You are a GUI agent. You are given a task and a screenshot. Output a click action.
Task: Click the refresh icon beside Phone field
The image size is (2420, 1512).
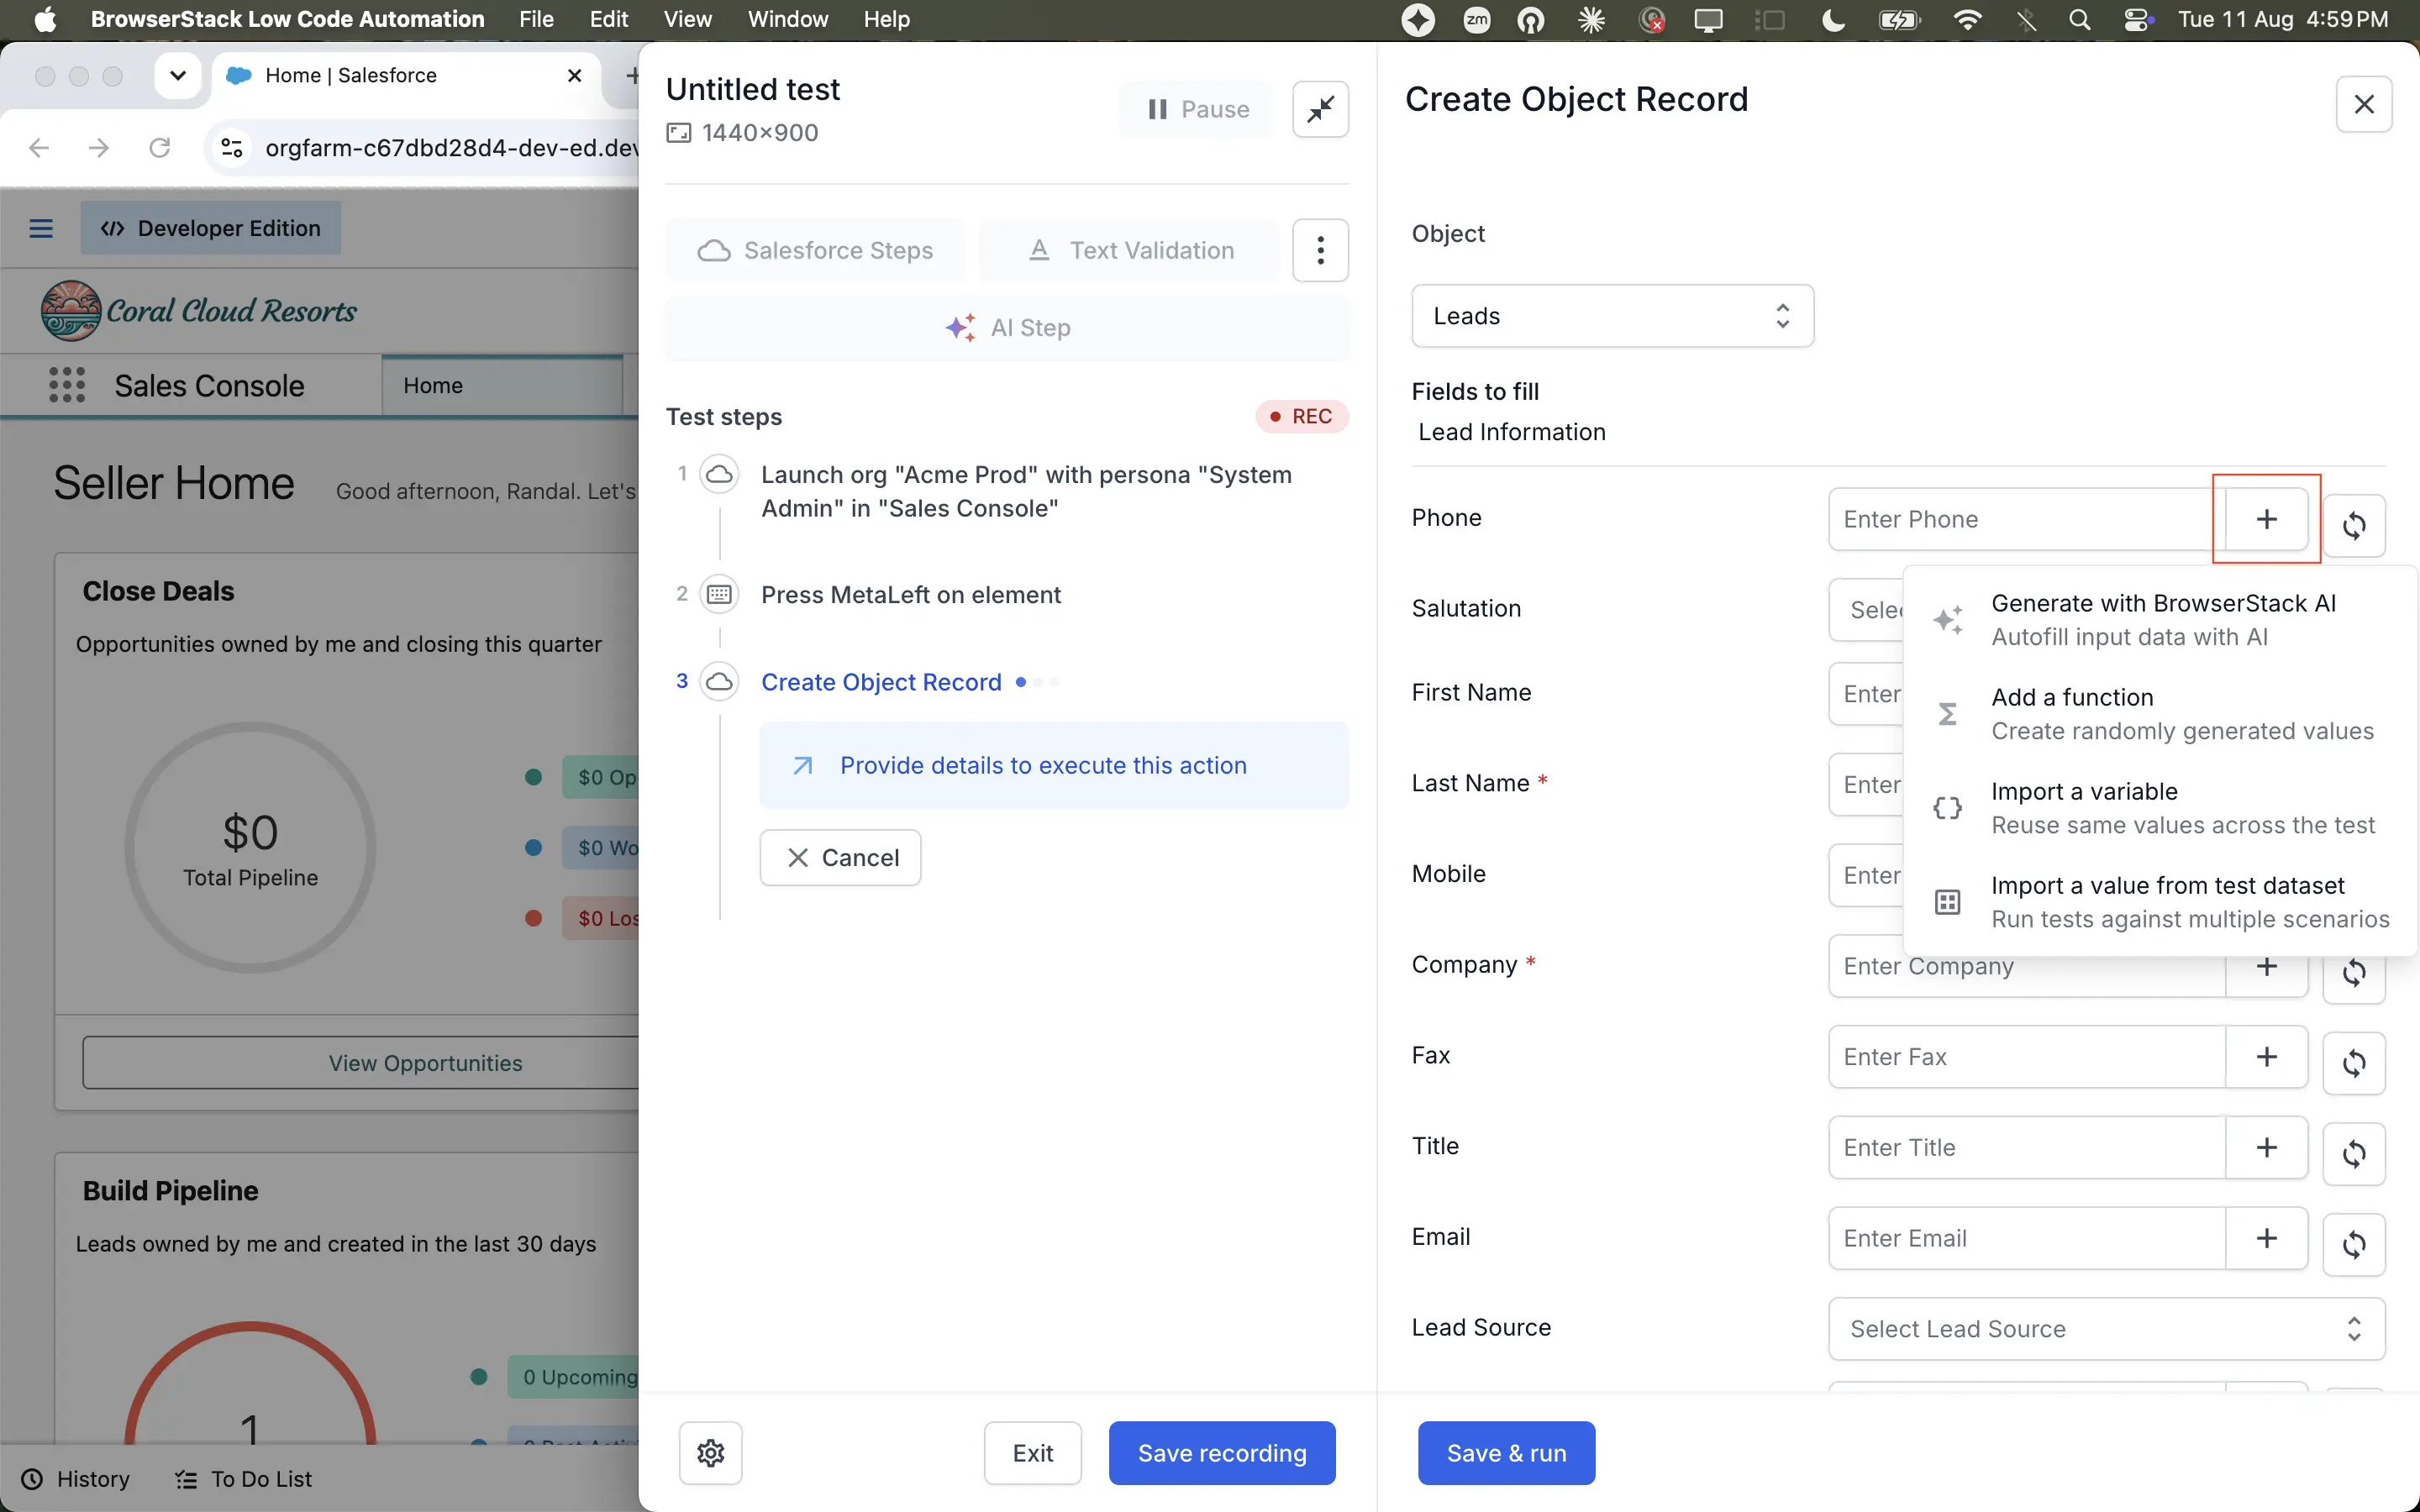click(x=2354, y=525)
